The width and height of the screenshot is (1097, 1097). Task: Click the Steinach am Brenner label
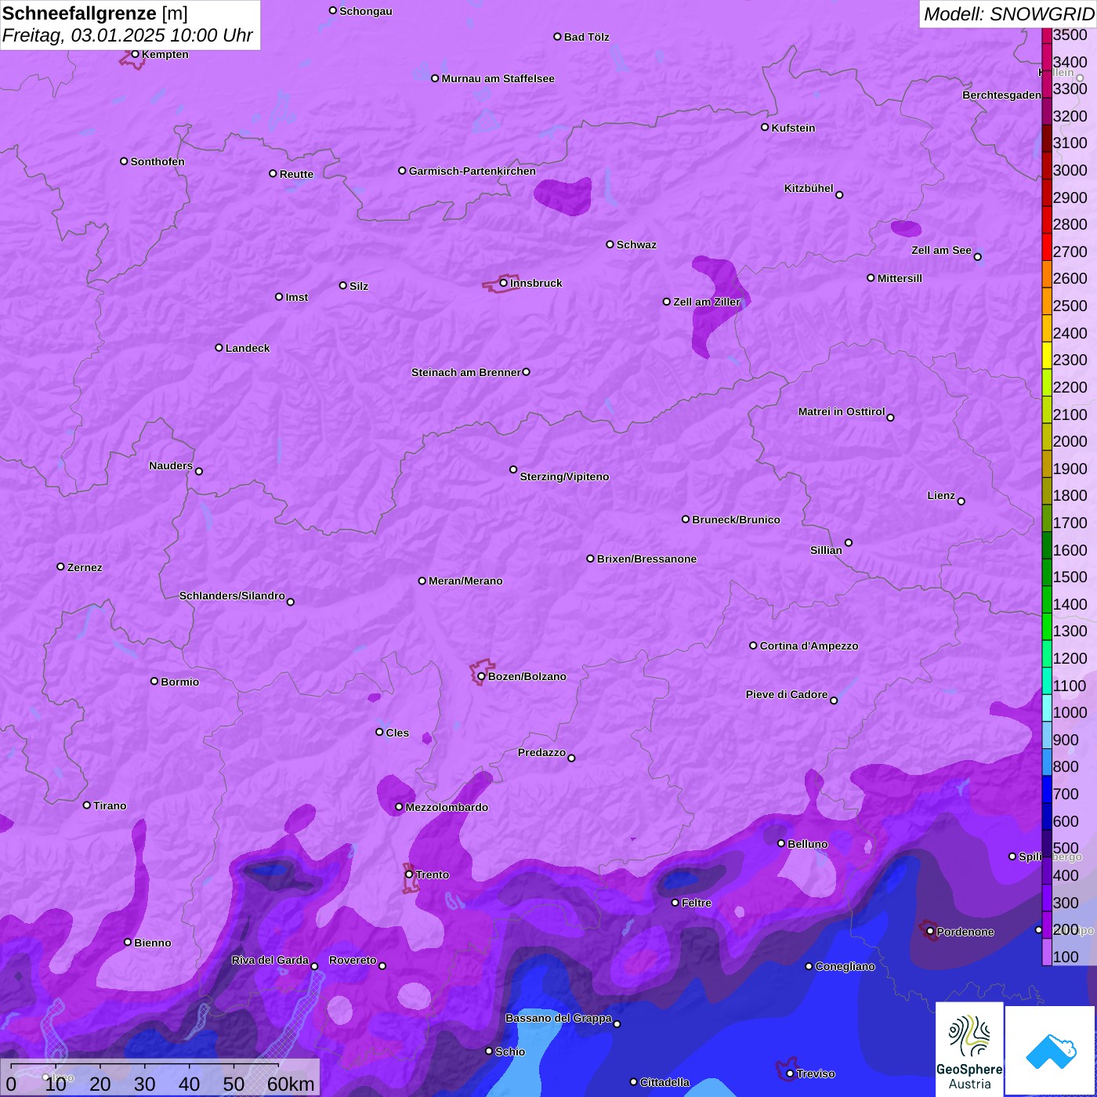tap(466, 372)
